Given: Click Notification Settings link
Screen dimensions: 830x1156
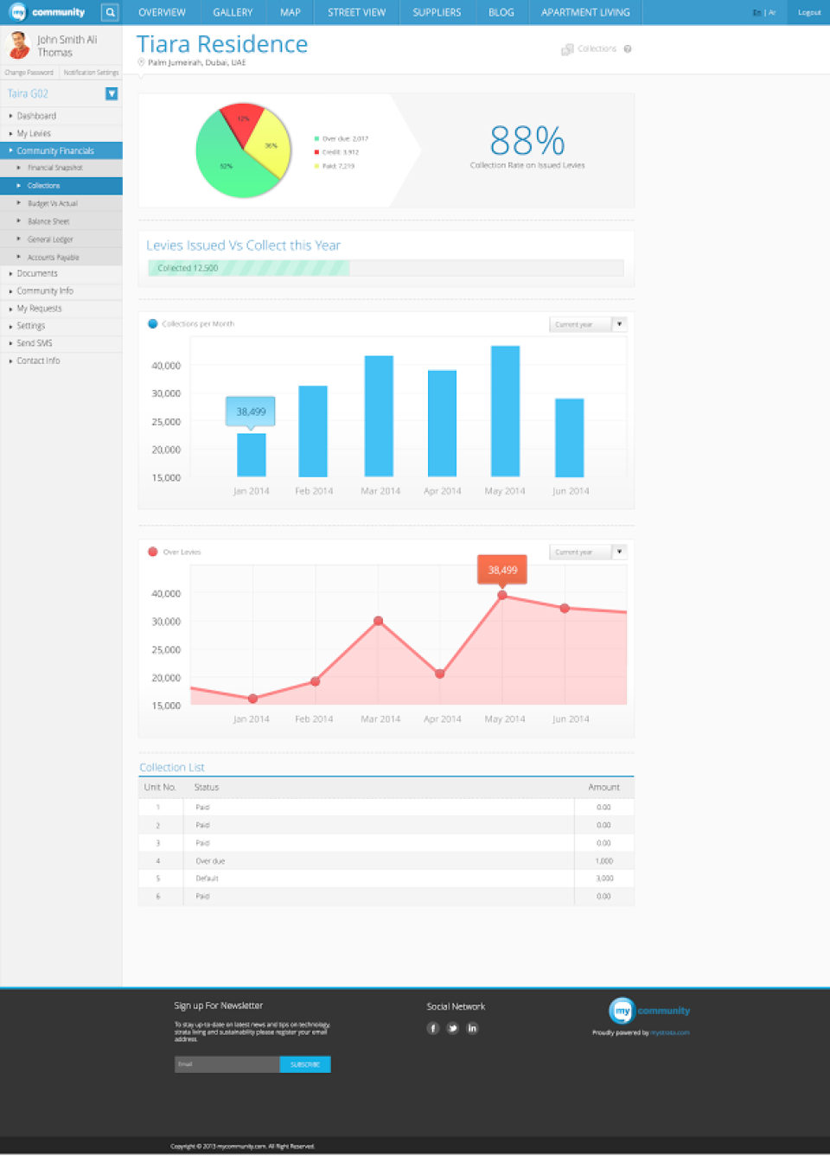Looking at the screenshot, I should pyautogui.click(x=91, y=73).
